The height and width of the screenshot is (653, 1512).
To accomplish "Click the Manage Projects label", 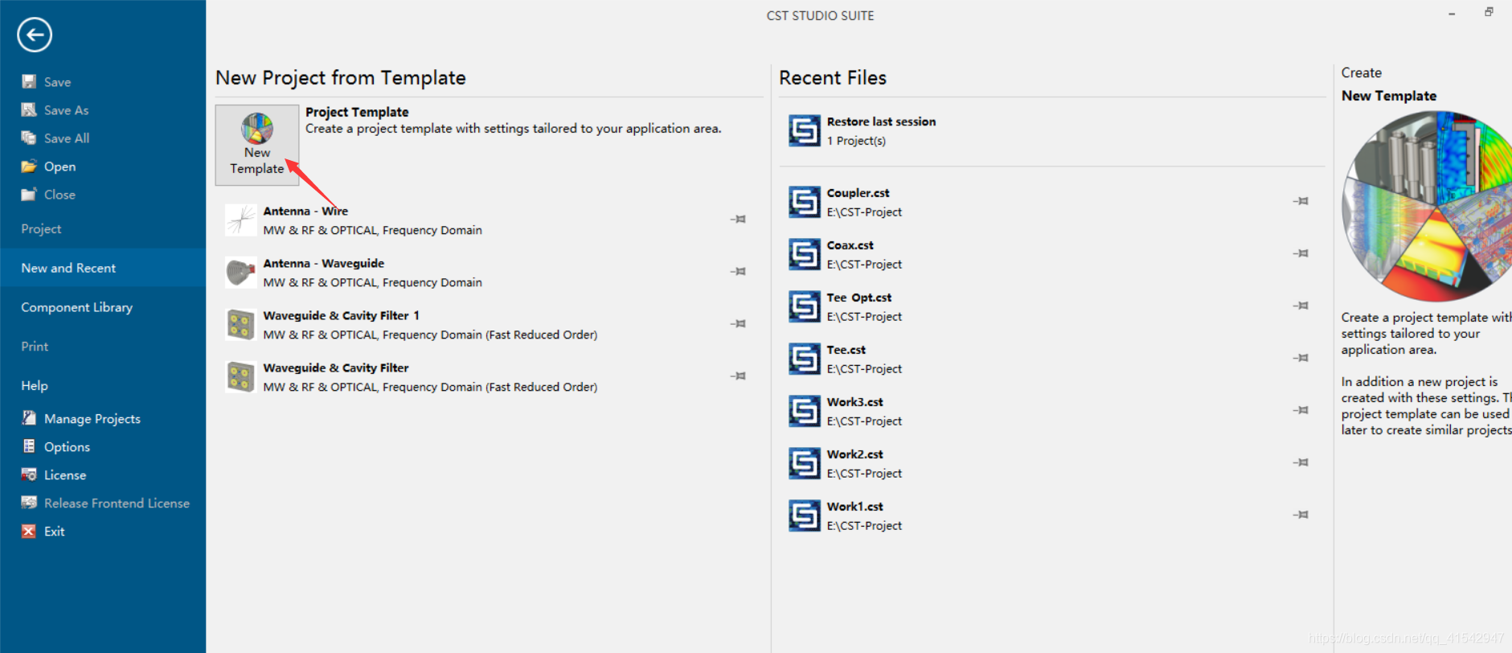I will [92, 419].
